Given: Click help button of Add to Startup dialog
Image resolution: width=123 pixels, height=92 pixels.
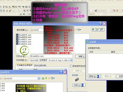Looking at the screenshot, I should pyautogui.click(x=61, y=72).
